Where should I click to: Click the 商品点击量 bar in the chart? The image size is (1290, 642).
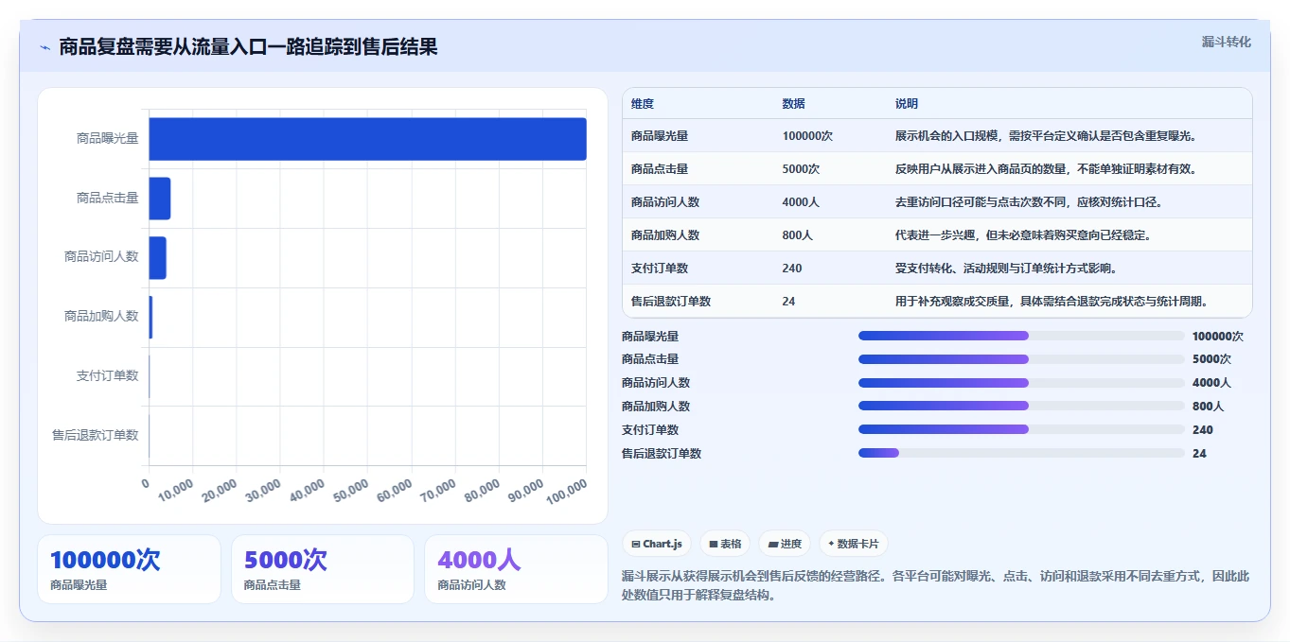(x=160, y=199)
